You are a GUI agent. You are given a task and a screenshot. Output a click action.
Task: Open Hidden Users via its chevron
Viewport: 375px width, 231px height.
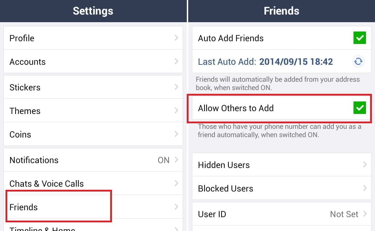pyautogui.click(x=365, y=165)
